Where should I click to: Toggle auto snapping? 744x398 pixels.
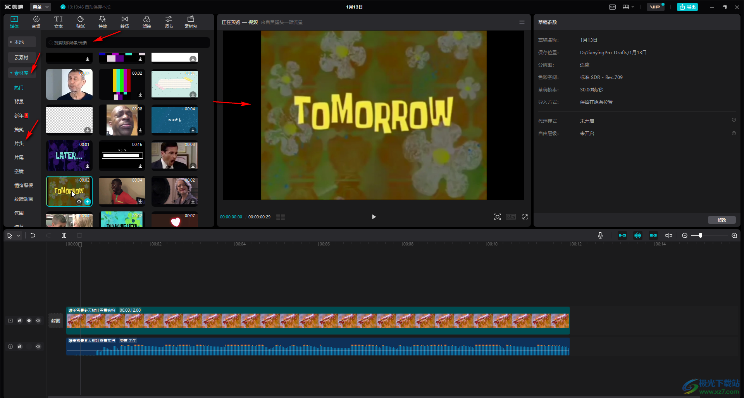click(x=638, y=235)
